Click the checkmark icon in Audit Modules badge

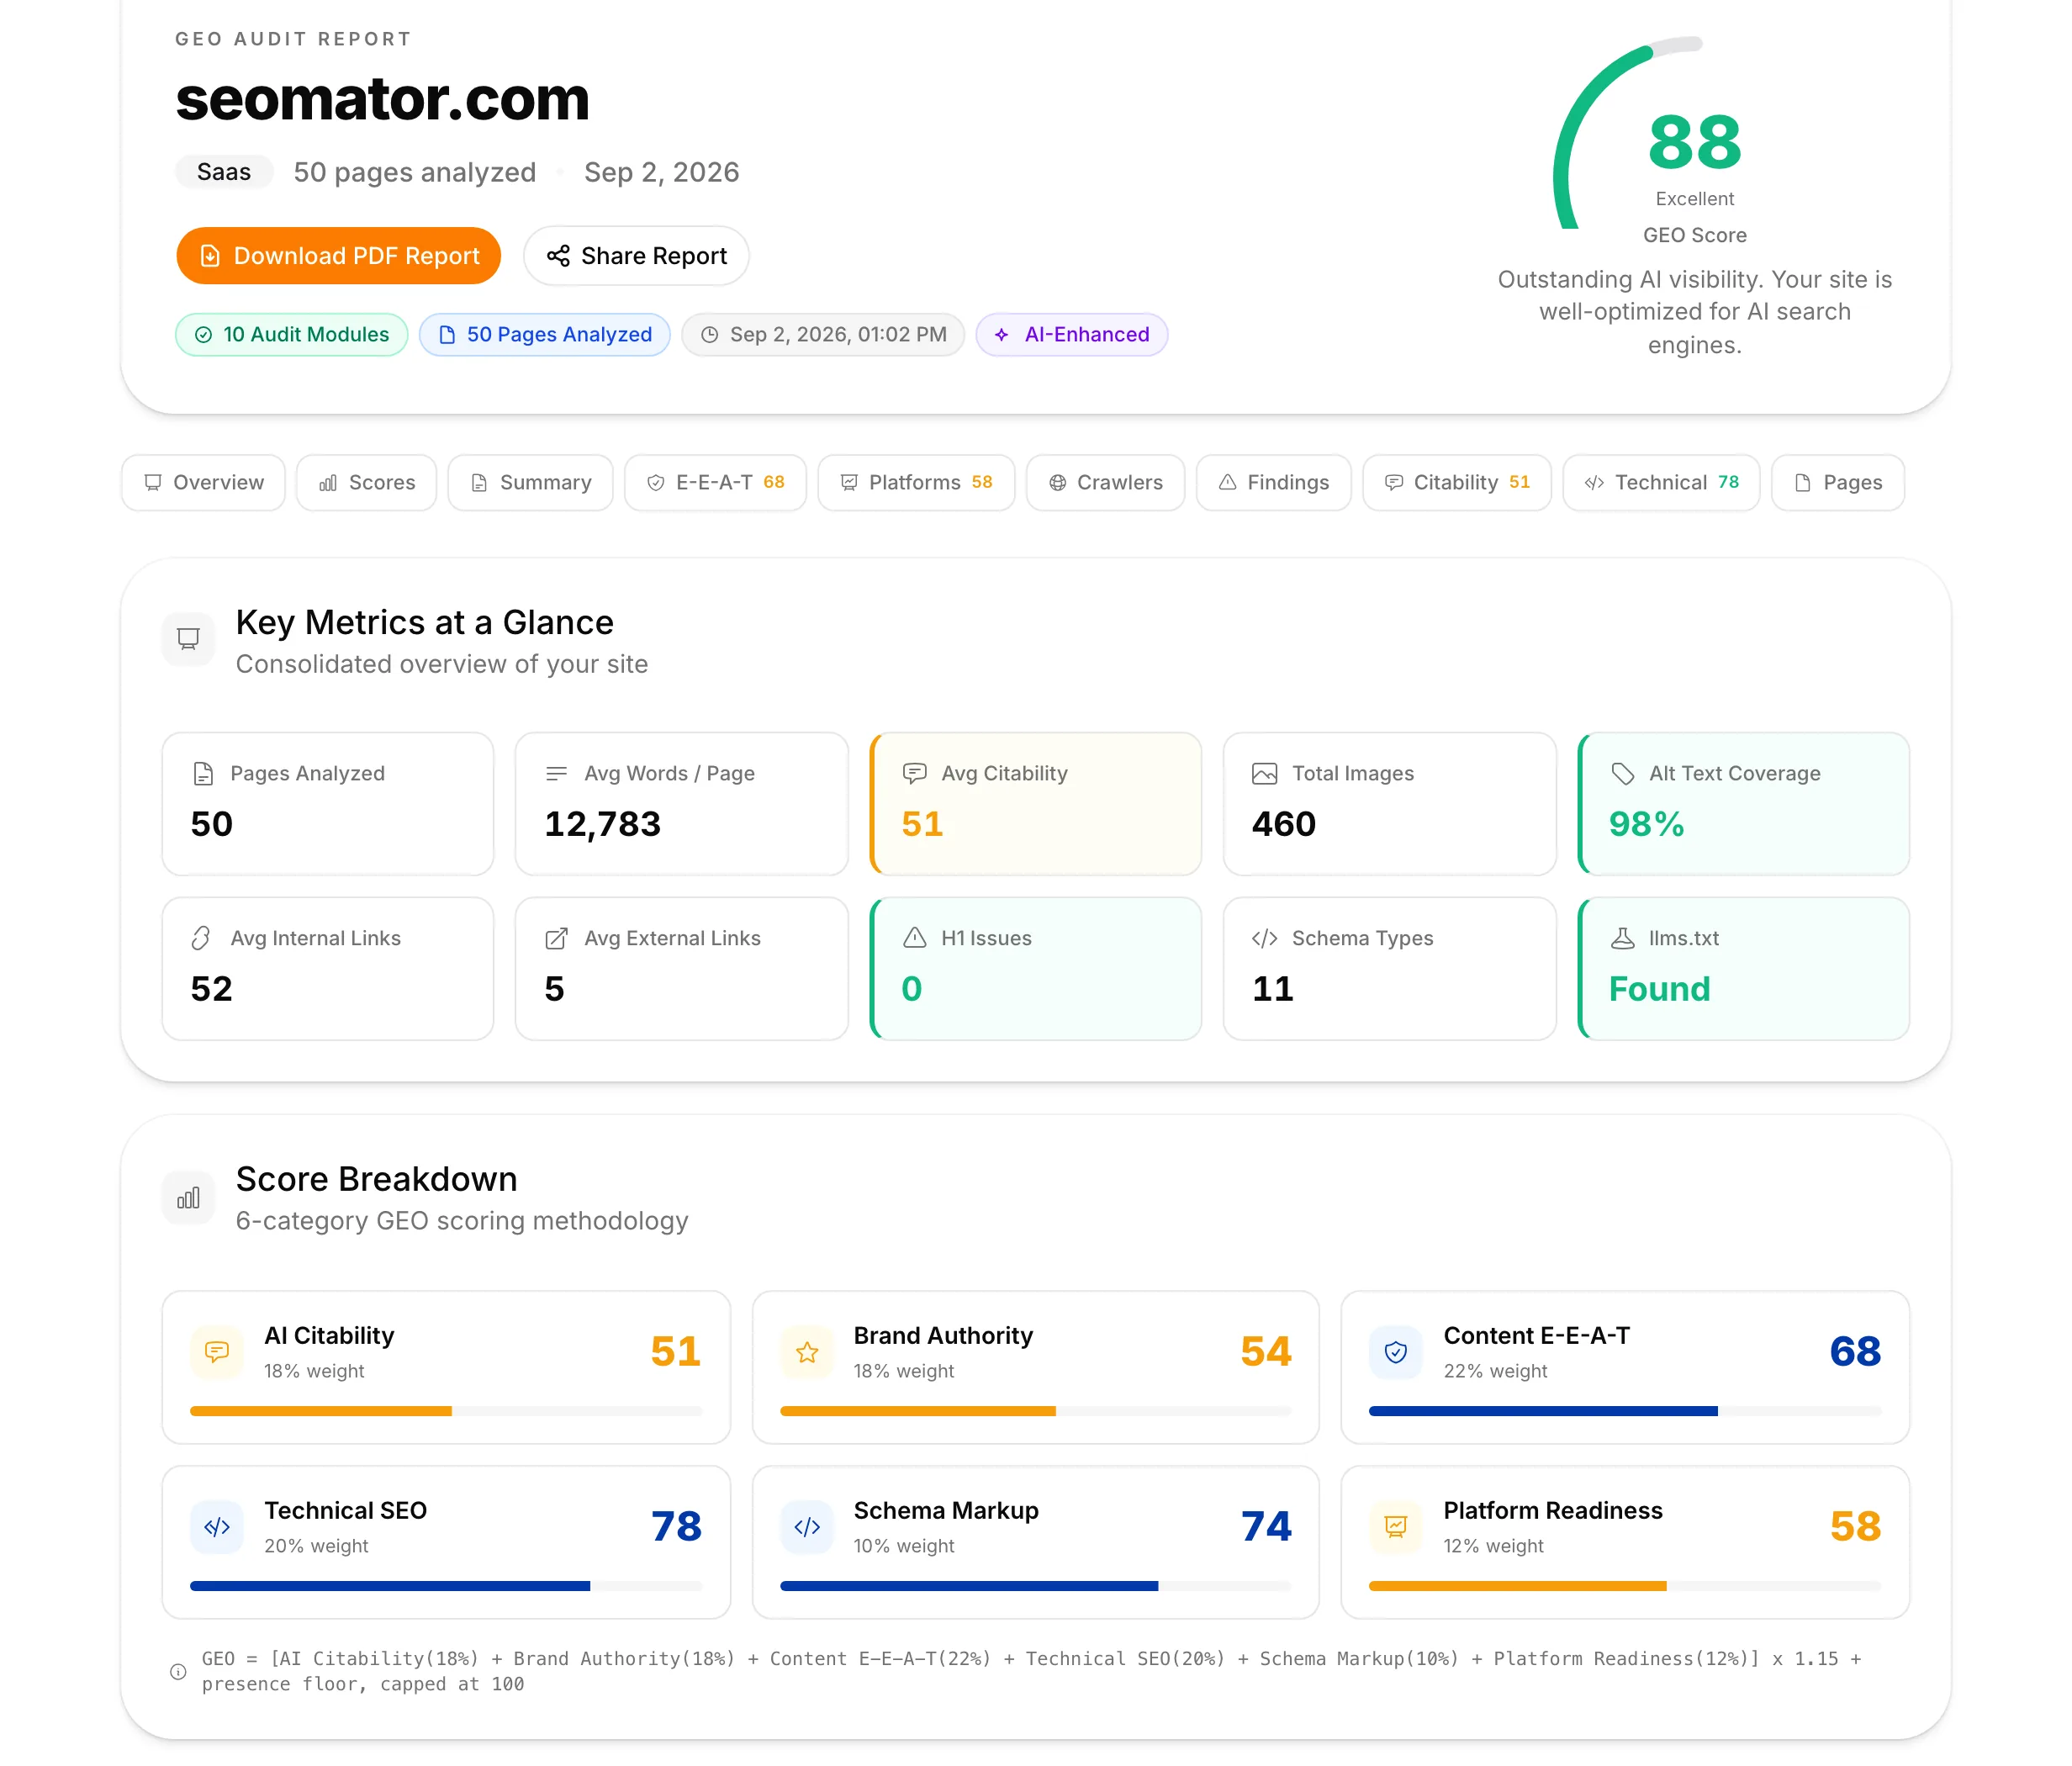203,335
